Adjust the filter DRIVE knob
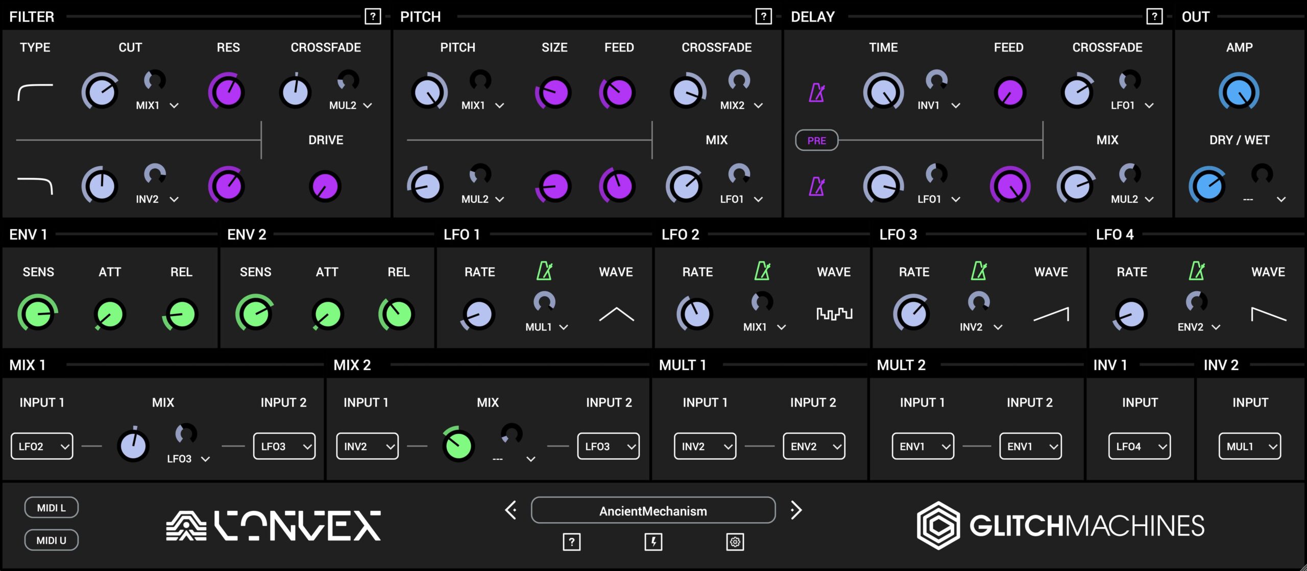The height and width of the screenshot is (571, 1307). [x=325, y=186]
